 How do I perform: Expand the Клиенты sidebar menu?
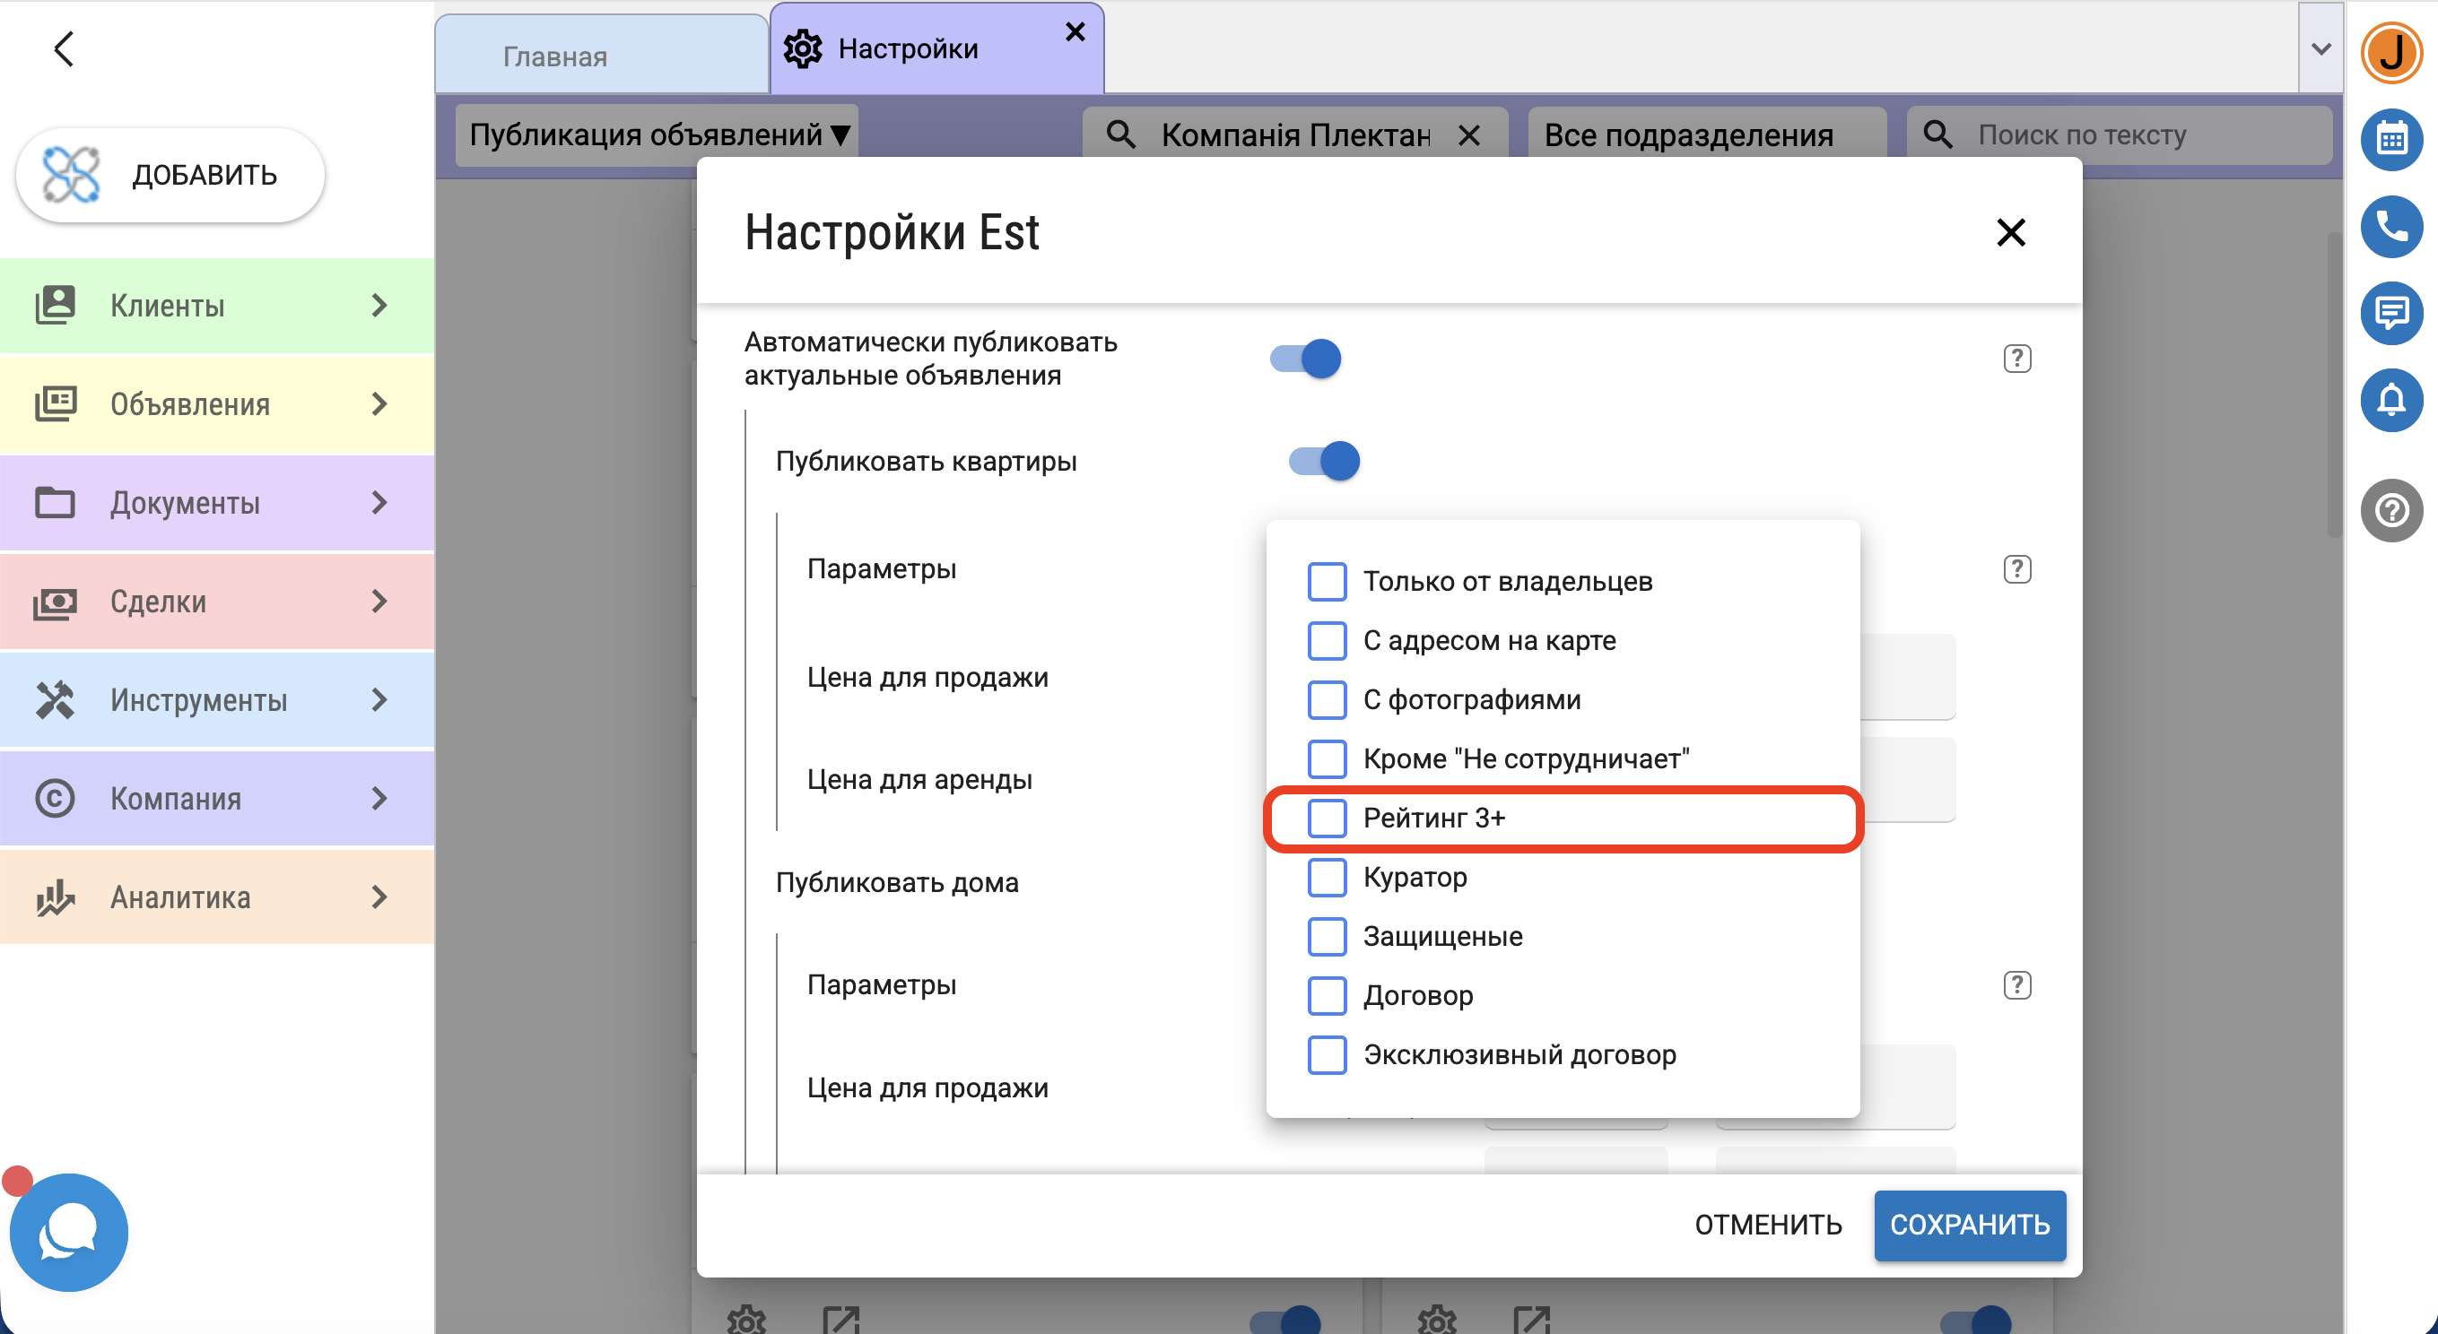pos(217,305)
